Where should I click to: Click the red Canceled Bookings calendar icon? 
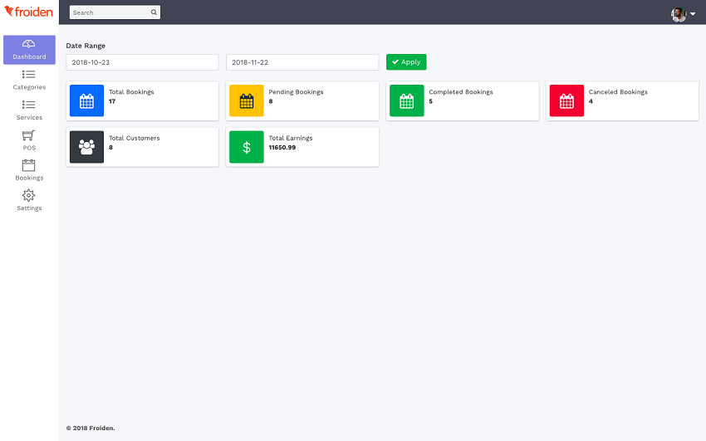click(566, 101)
